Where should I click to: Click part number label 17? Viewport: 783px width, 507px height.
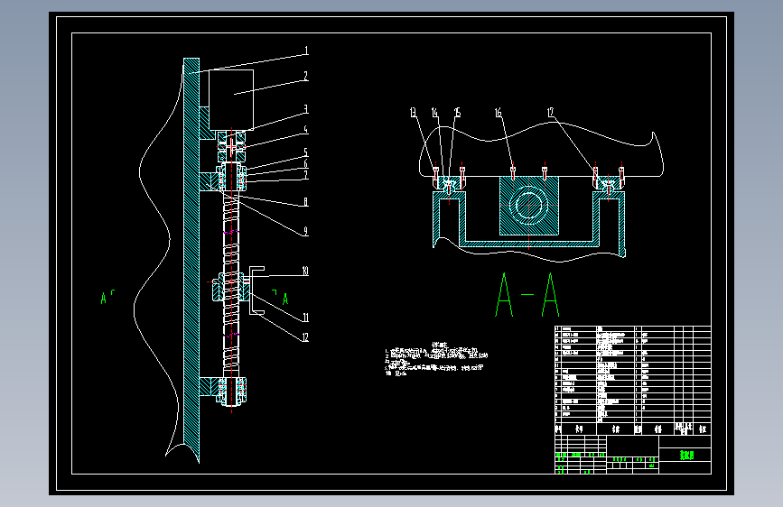[550, 112]
